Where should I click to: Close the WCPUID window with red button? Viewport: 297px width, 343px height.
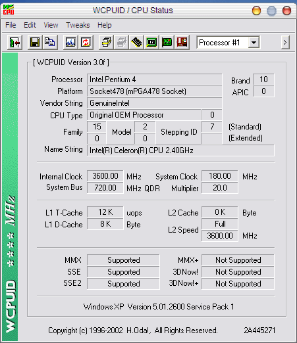(x=286, y=11)
